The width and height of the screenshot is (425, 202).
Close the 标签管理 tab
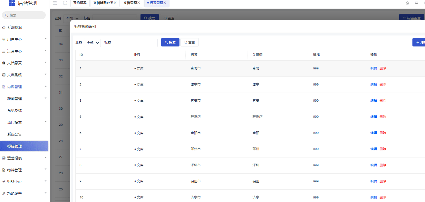(165, 3)
